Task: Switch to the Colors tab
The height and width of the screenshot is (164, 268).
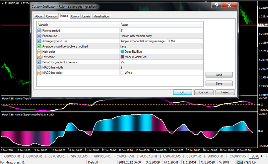Action: pos(75,16)
